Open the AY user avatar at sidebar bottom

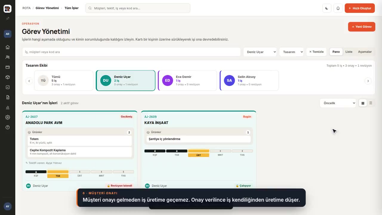(x=7, y=206)
